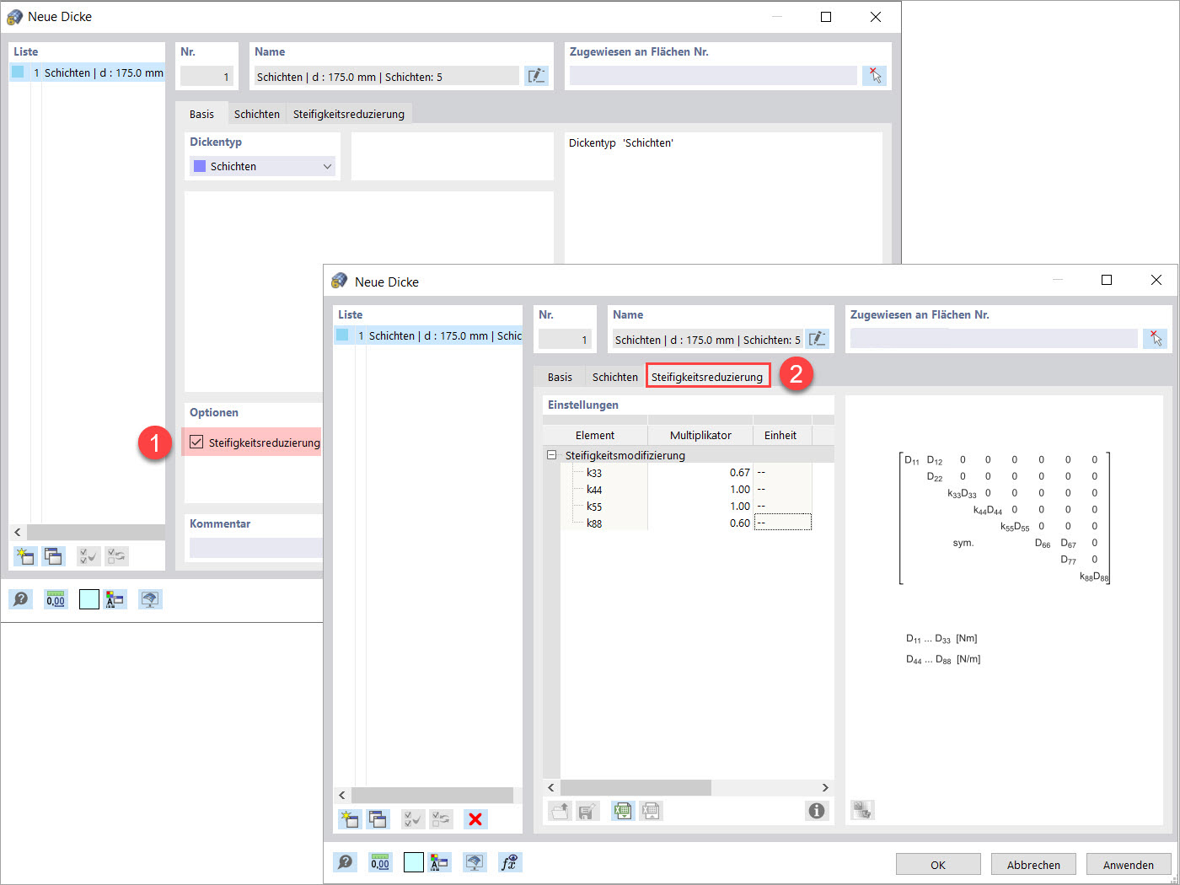Click Kommentar field in back window
Screen dimensions: 1180x885
[256, 548]
